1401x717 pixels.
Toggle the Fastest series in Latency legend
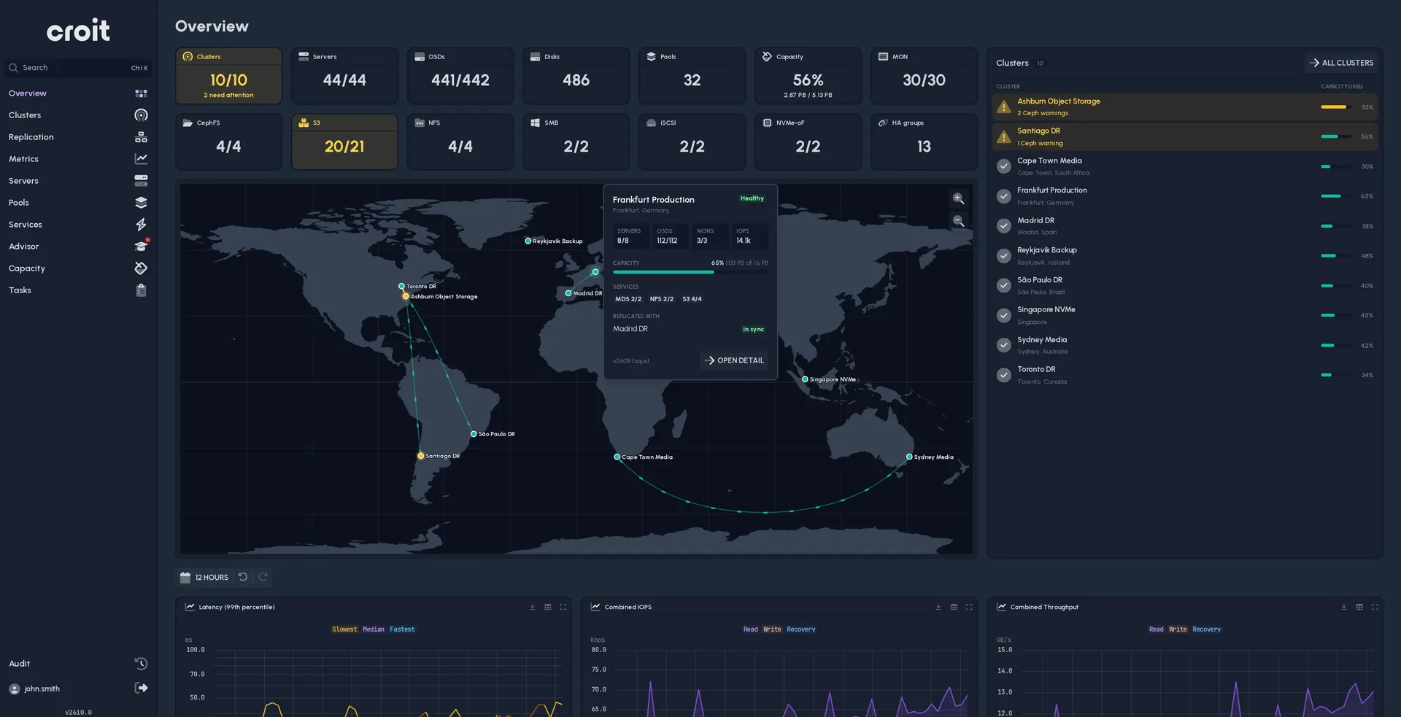click(402, 629)
